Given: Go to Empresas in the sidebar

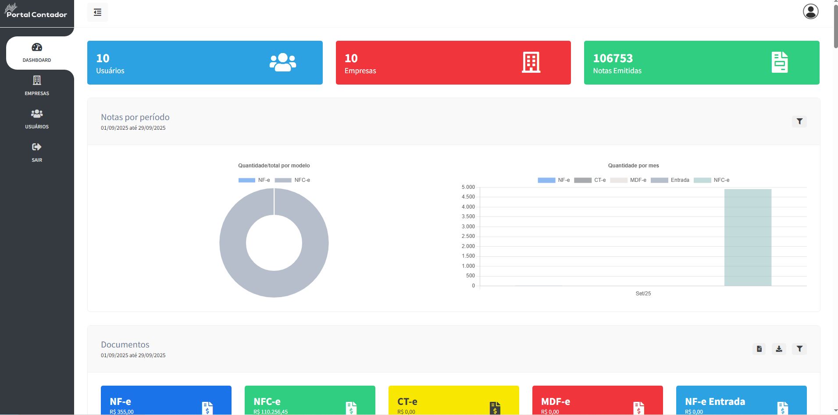Looking at the screenshot, I should tap(37, 85).
